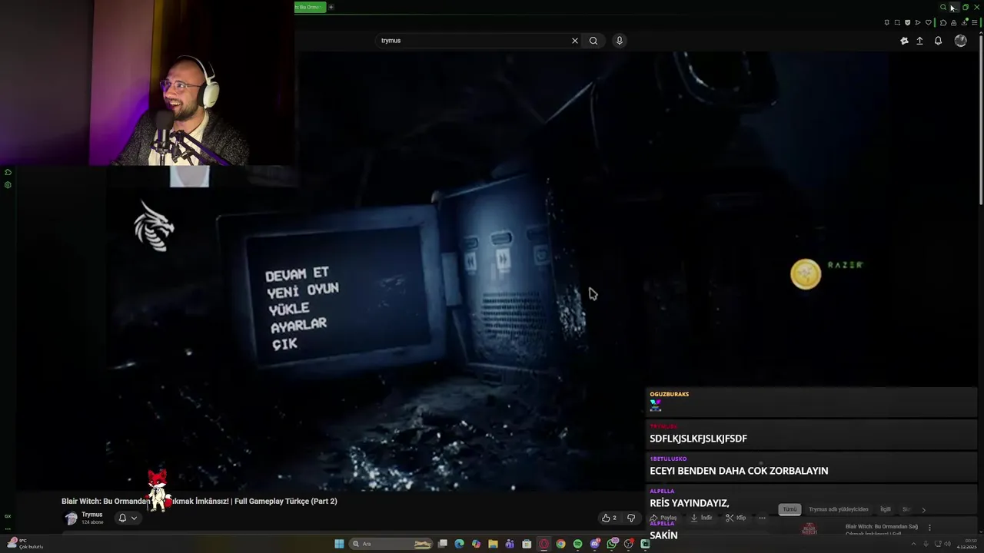
Task: Click the Trymus channel avatar
Action: (x=71, y=518)
